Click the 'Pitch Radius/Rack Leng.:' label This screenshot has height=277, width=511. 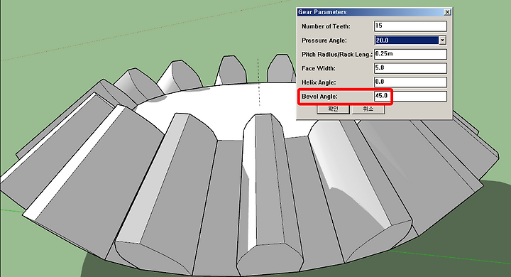coord(337,55)
